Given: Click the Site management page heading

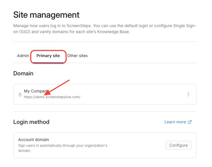Looking at the screenshot, I should (46, 15).
